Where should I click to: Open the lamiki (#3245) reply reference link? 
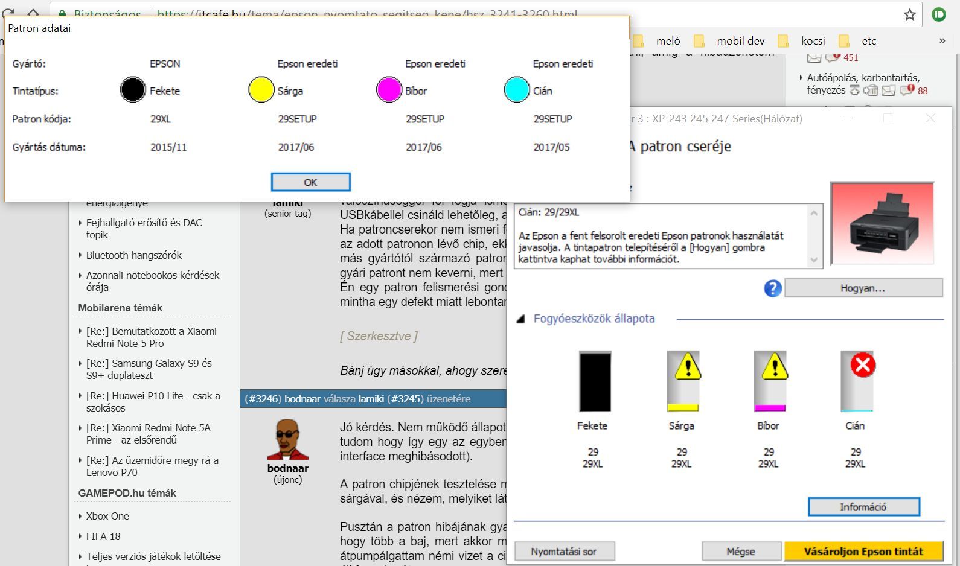click(x=391, y=399)
